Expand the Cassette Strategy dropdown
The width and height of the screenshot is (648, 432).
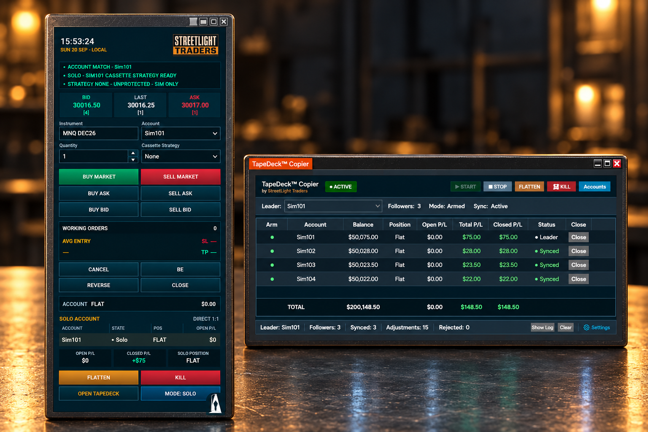[181, 157]
